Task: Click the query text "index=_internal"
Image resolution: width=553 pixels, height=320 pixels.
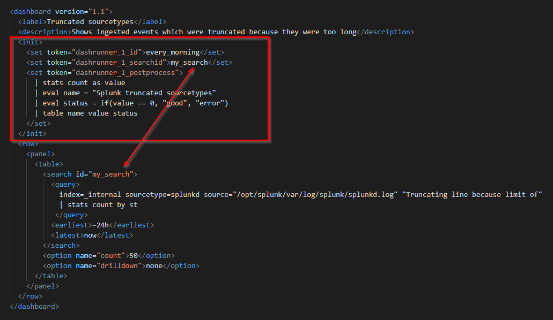Action: coord(90,195)
